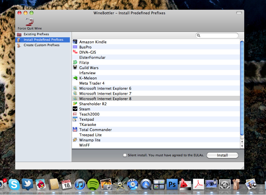Click the Amazon Kindle app icon
This screenshot has height=195, width=266.
[x=75, y=42]
